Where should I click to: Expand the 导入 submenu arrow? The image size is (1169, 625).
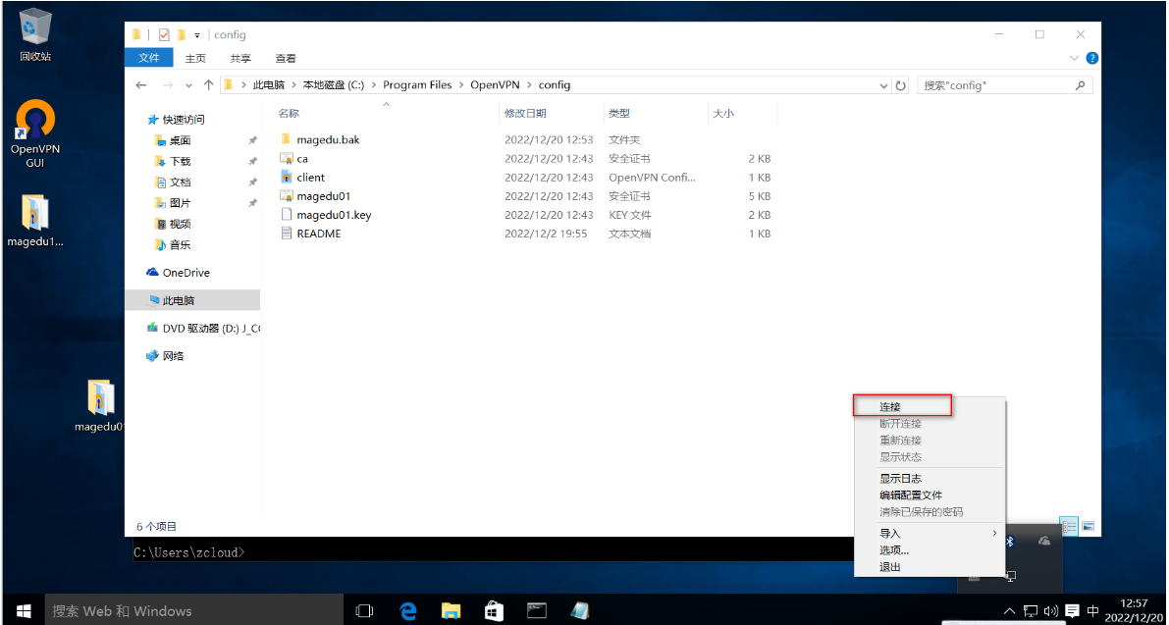(994, 534)
